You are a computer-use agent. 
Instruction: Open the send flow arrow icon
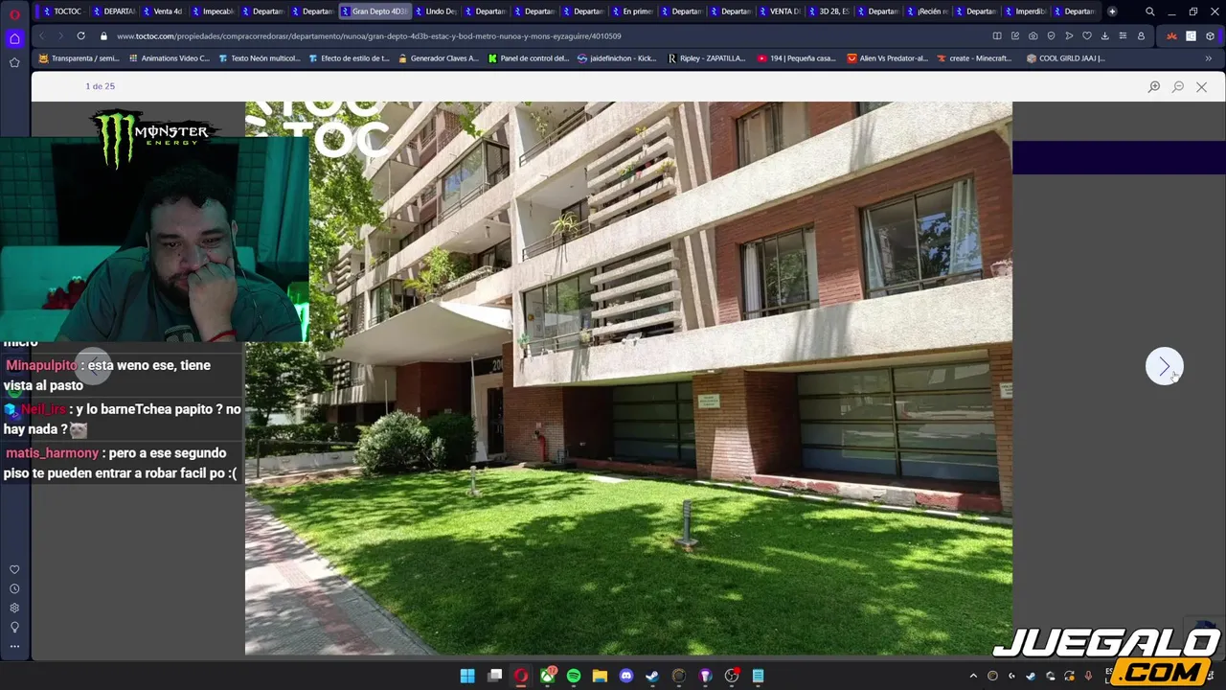[1069, 36]
